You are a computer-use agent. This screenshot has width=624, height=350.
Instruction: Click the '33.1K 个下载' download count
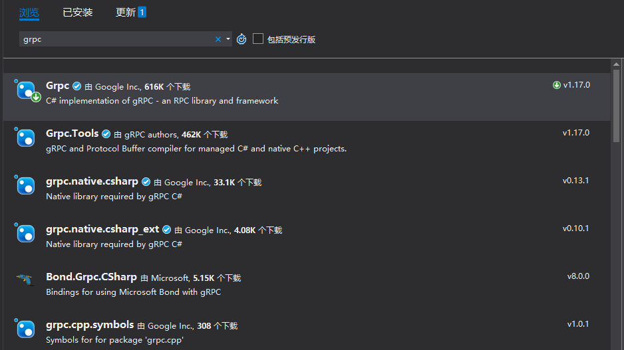click(x=237, y=183)
